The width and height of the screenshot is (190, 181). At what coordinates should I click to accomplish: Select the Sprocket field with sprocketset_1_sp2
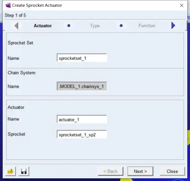pos(82,135)
